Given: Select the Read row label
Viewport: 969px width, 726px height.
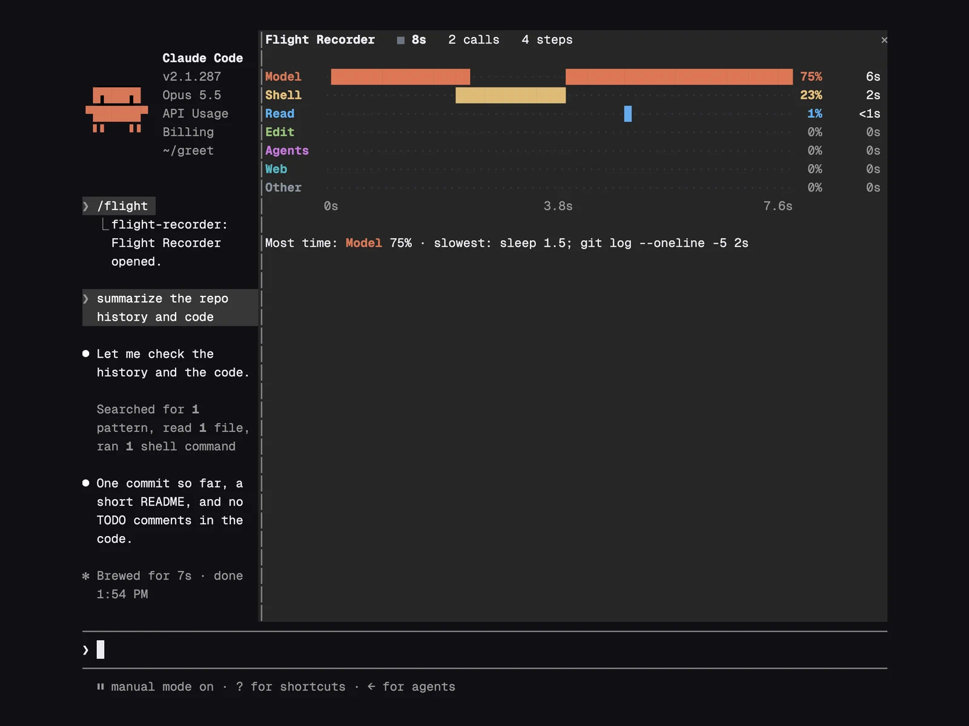Looking at the screenshot, I should point(279,114).
